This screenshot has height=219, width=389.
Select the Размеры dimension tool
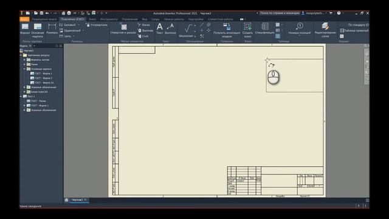52,29
